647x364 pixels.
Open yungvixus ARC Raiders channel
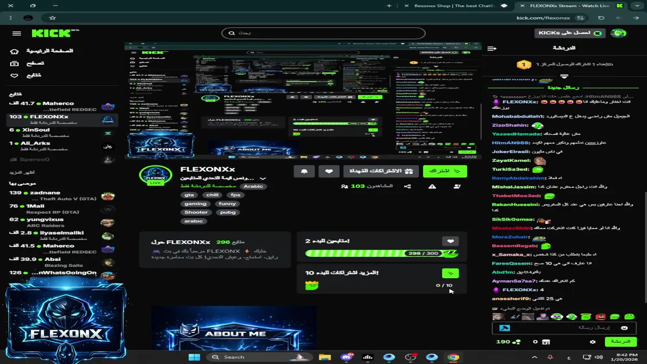[x=62, y=222]
